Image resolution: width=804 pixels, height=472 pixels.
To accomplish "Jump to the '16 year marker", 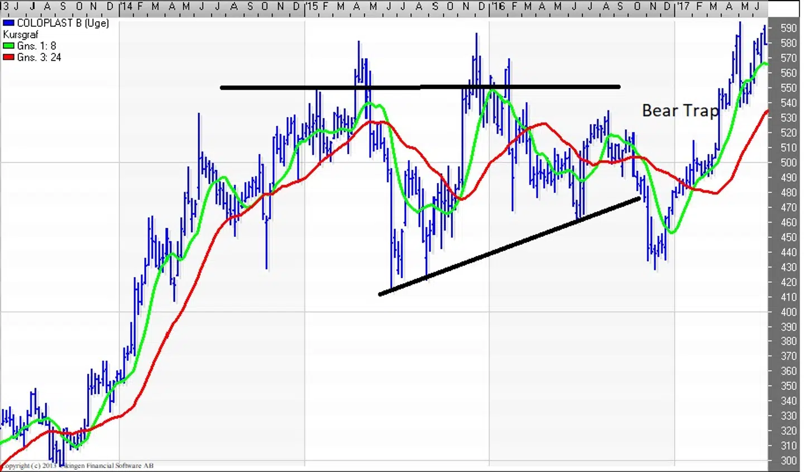I will pyautogui.click(x=497, y=6).
